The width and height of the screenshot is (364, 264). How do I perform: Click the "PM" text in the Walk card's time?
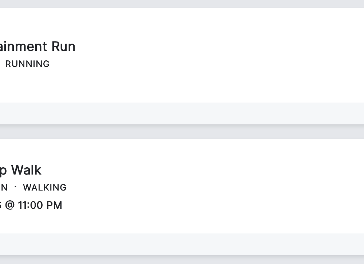[x=54, y=205]
